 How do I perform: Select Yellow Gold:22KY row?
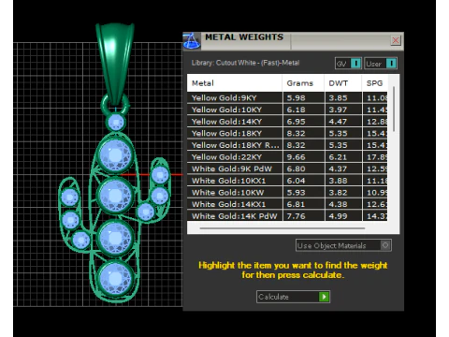pyautogui.click(x=287, y=157)
